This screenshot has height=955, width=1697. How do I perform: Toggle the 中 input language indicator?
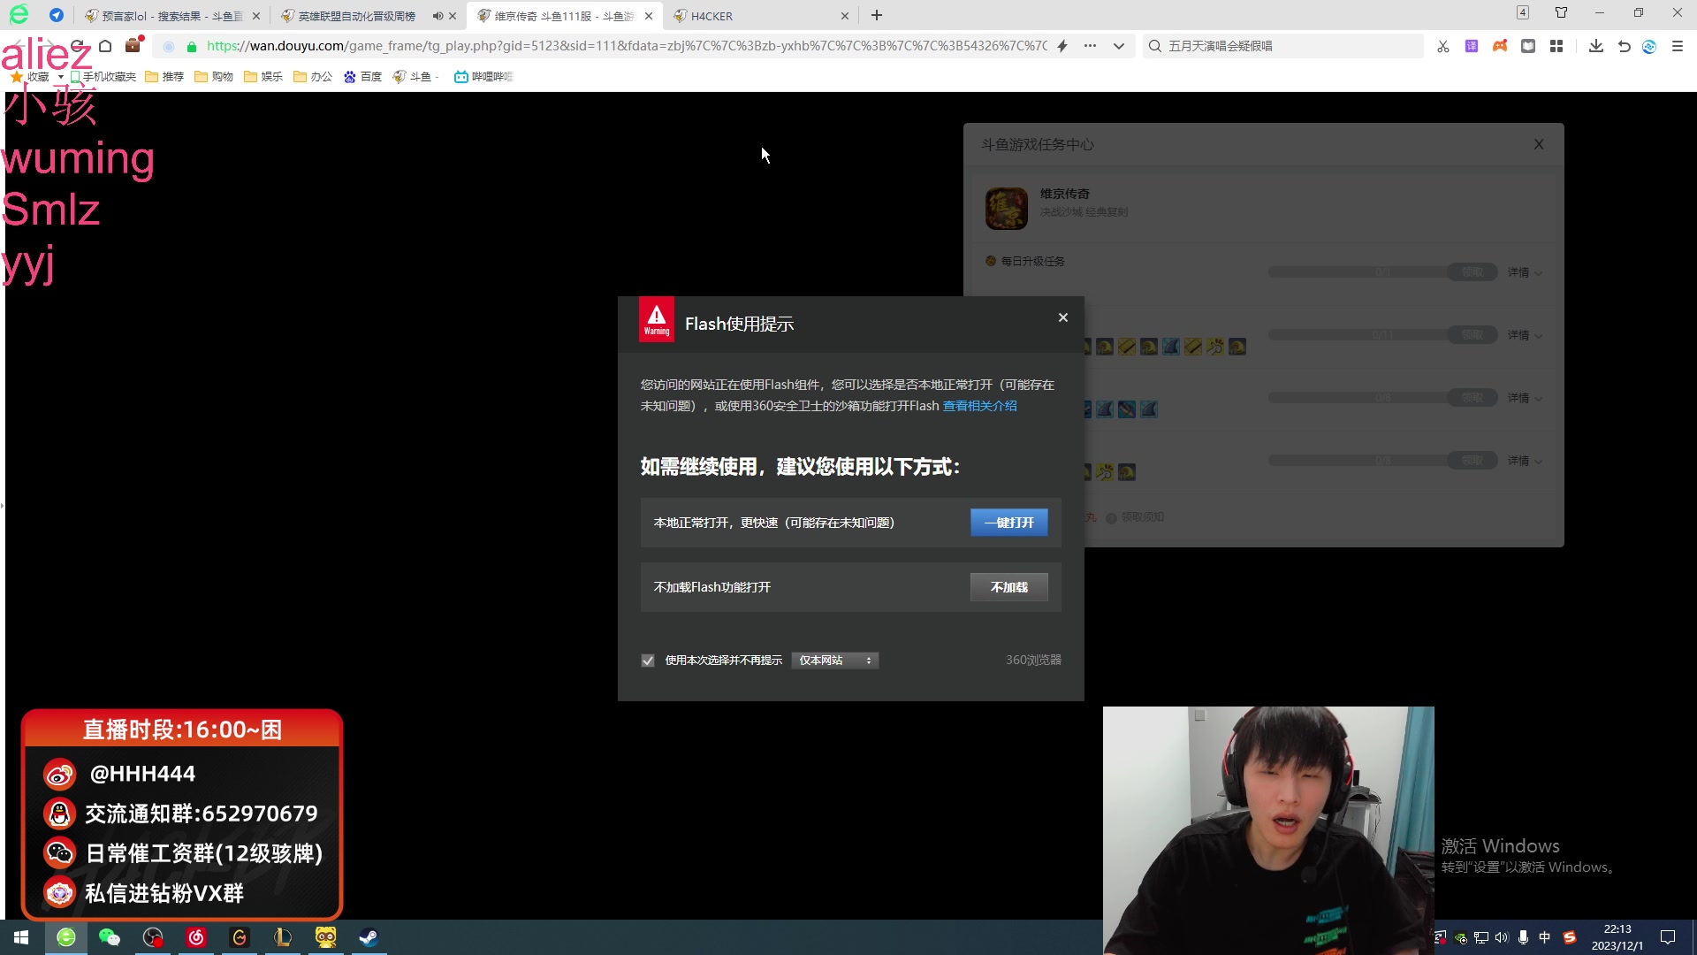tap(1545, 937)
